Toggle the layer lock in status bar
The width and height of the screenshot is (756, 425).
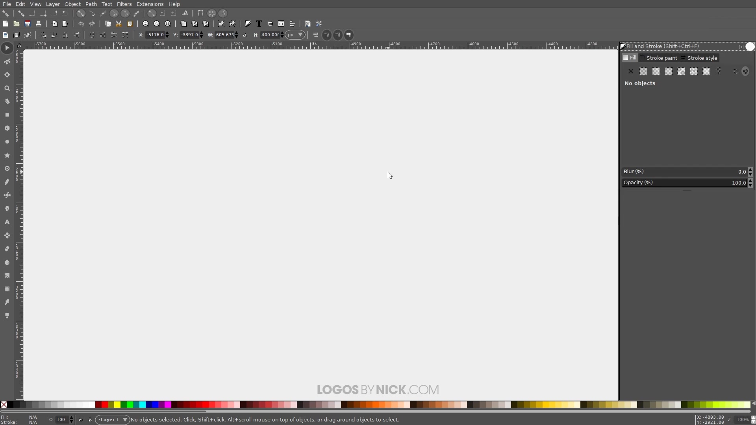pos(90,420)
